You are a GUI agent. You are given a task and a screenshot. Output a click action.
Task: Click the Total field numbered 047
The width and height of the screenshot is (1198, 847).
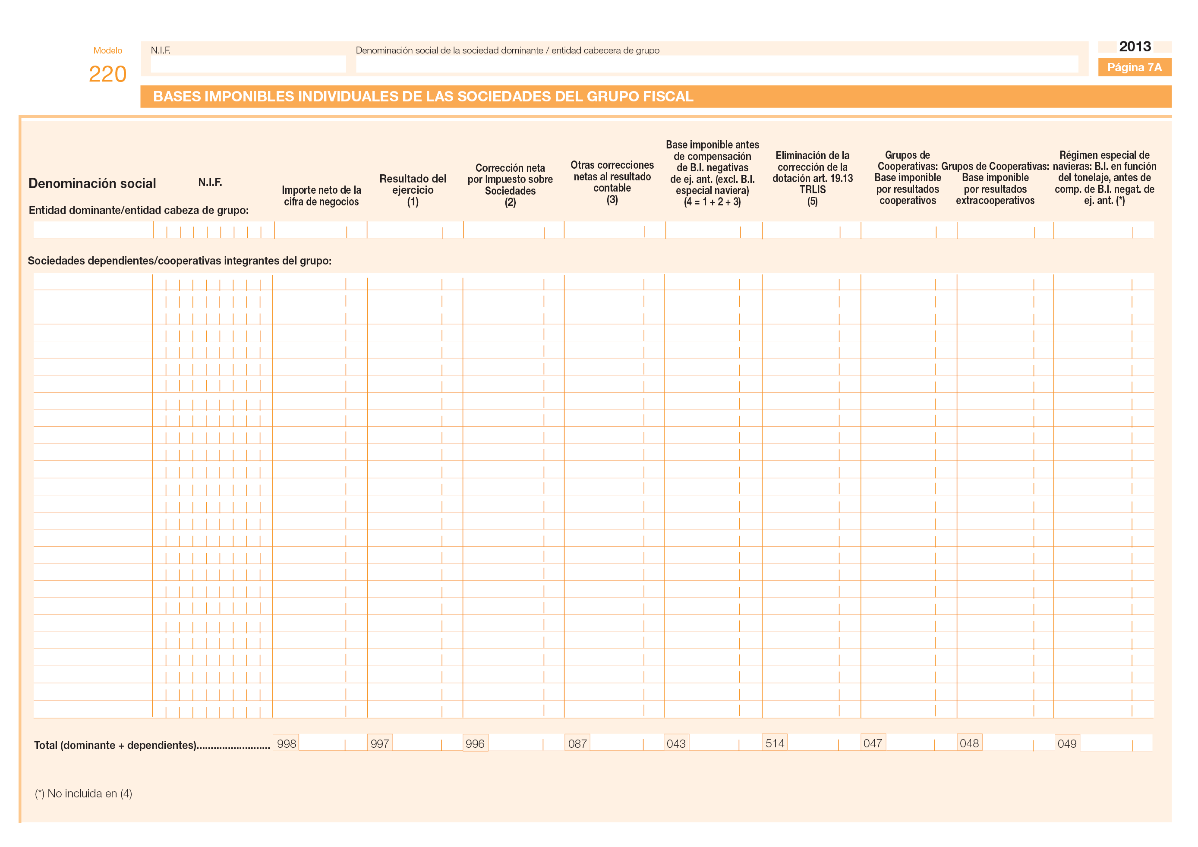pos(908,743)
